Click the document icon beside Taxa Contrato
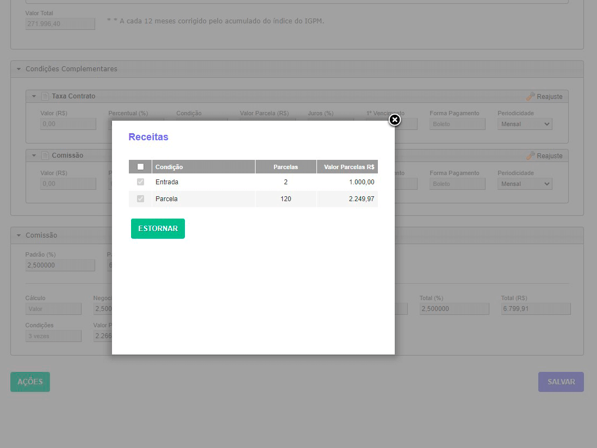 pyautogui.click(x=45, y=96)
